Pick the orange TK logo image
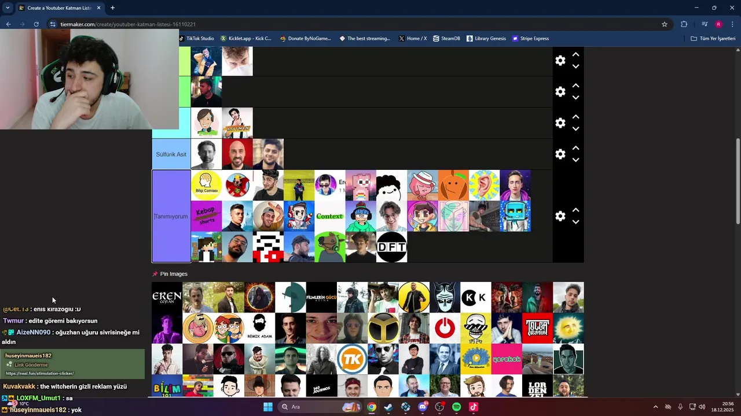Screen dimensions: 741x416 point(352,359)
